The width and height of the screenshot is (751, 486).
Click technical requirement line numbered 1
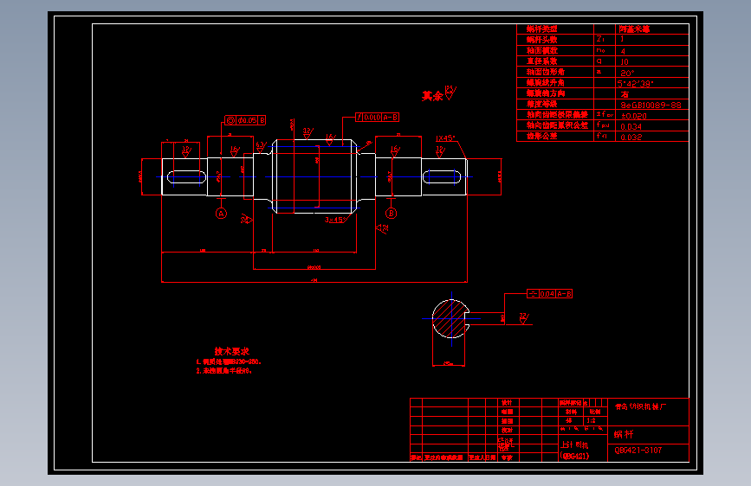(229, 362)
